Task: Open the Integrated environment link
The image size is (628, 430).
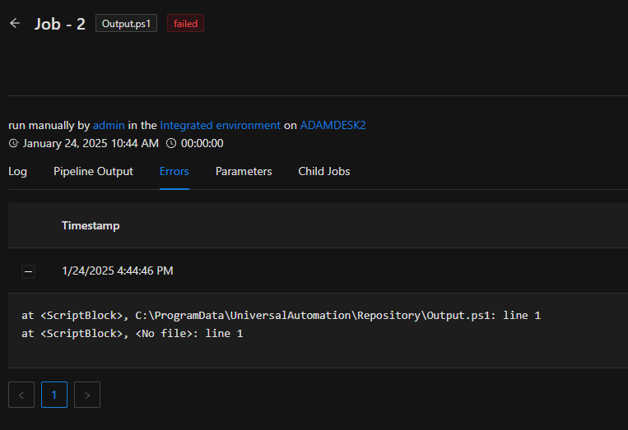Action: pyautogui.click(x=220, y=126)
